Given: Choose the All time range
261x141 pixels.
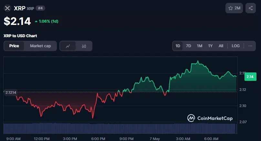Looking at the screenshot, I should tap(221, 46).
